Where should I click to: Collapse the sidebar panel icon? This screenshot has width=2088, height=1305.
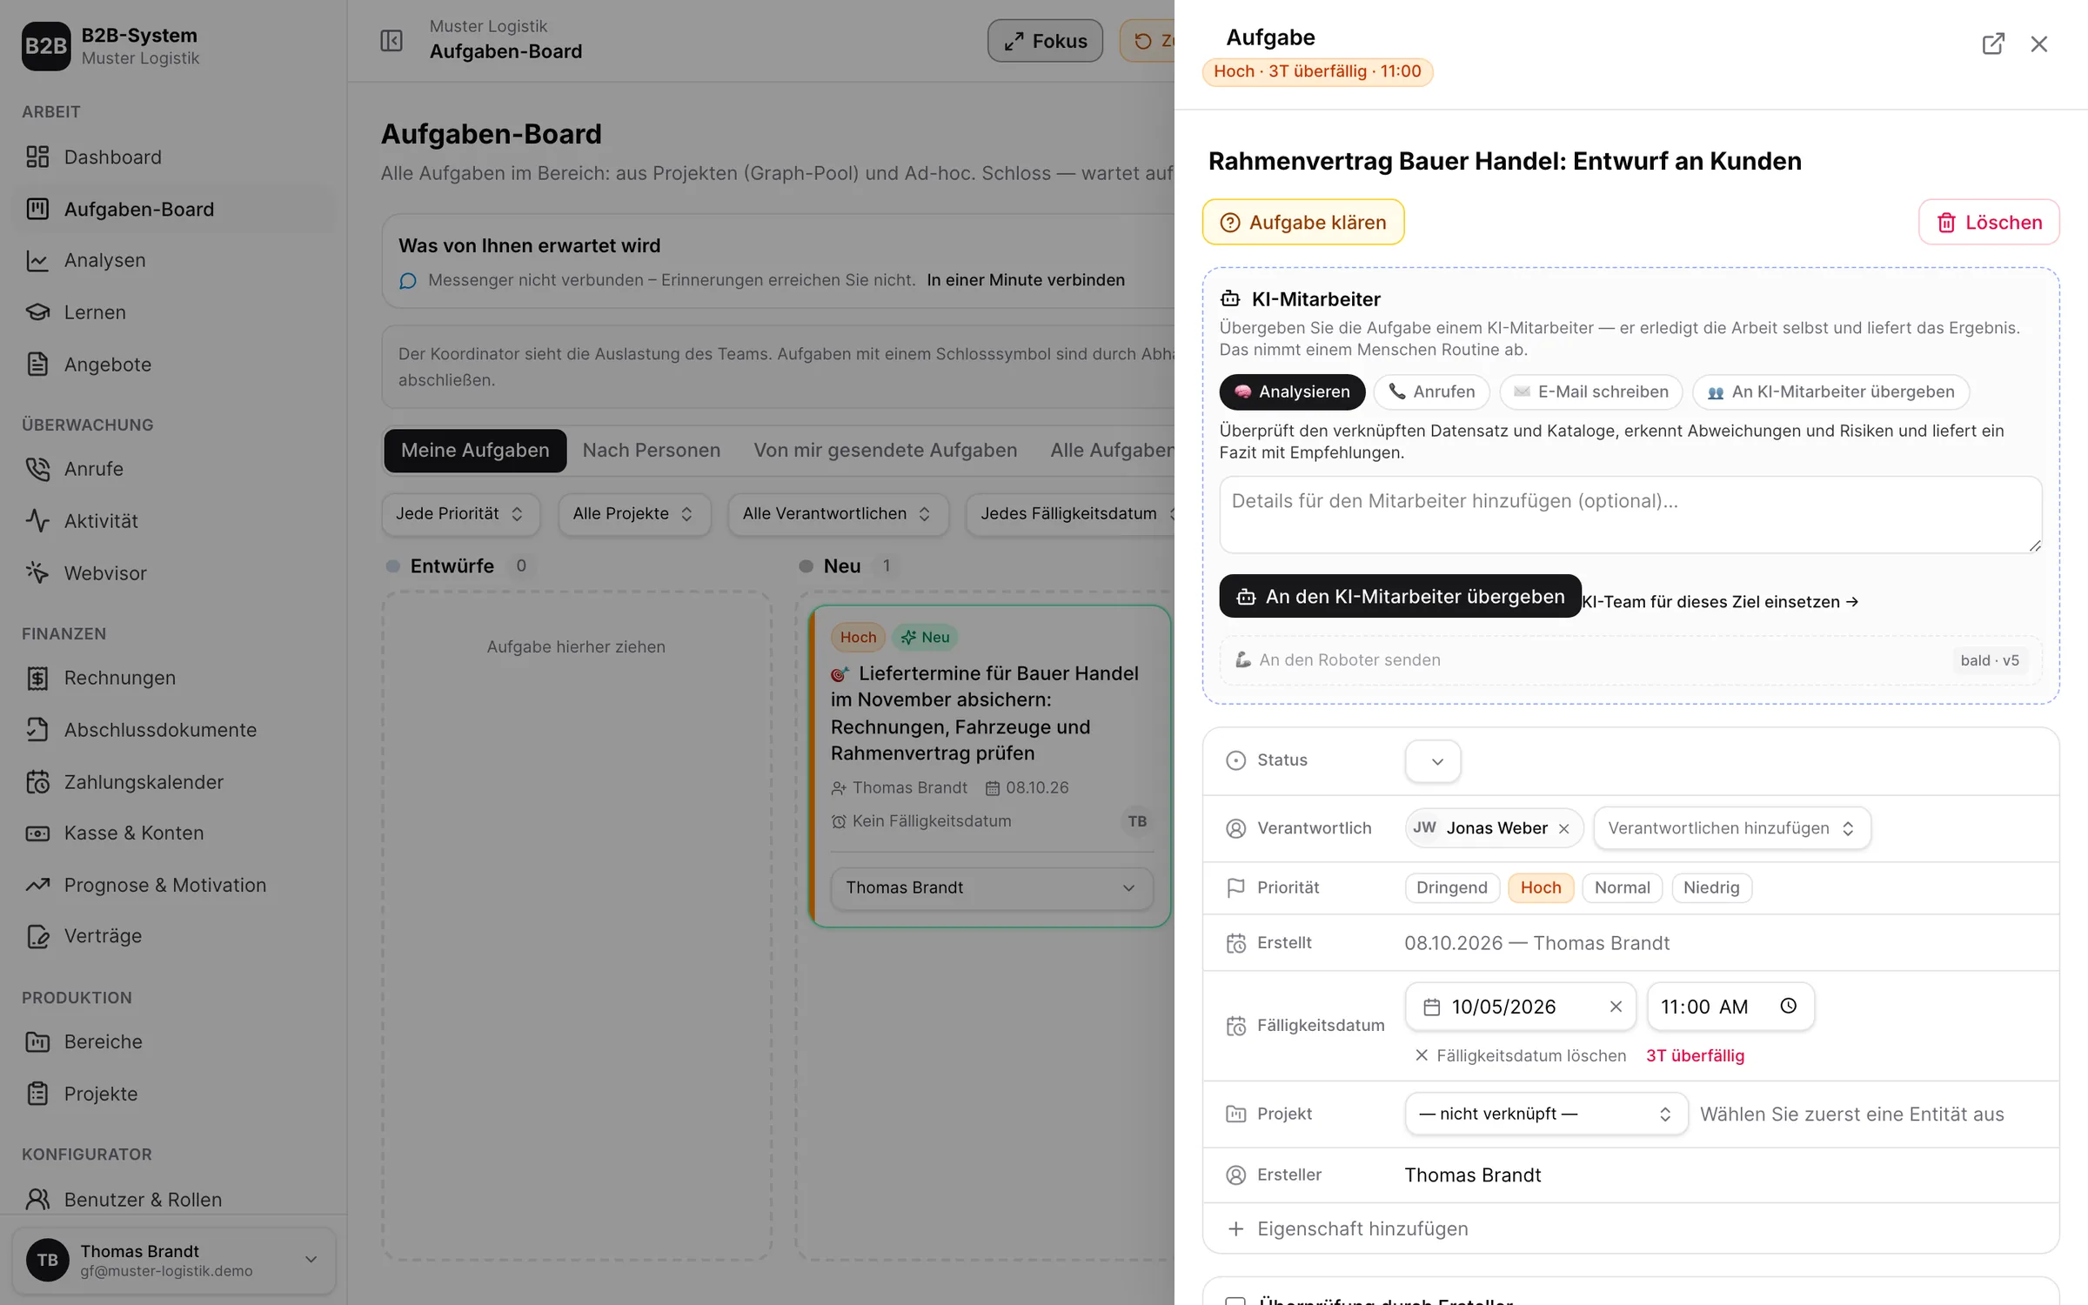[x=391, y=41]
